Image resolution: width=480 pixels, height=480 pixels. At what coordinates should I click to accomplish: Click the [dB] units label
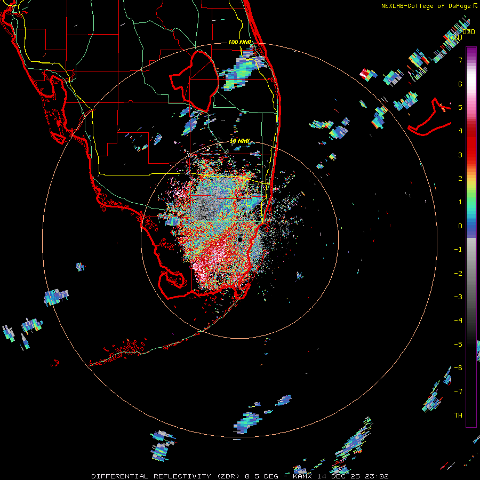[x=455, y=37]
